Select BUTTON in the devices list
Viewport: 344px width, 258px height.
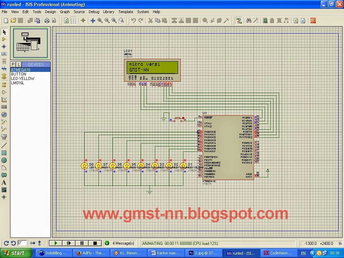click(x=31, y=74)
